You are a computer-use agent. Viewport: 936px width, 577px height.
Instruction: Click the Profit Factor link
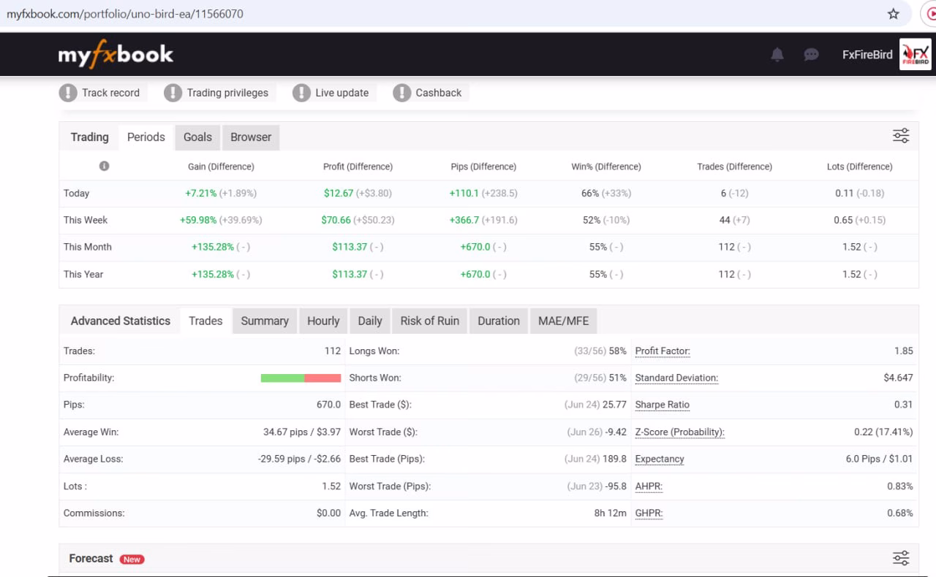pos(663,351)
